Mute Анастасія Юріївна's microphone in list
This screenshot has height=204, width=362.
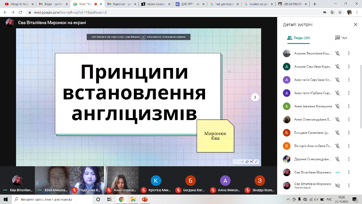point(337,93)
